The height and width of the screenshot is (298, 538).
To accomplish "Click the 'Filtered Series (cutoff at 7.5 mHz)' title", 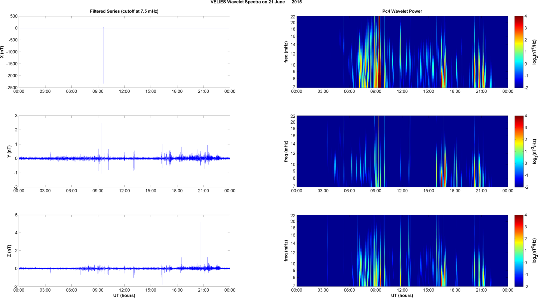I will click(x=124, y=11).
